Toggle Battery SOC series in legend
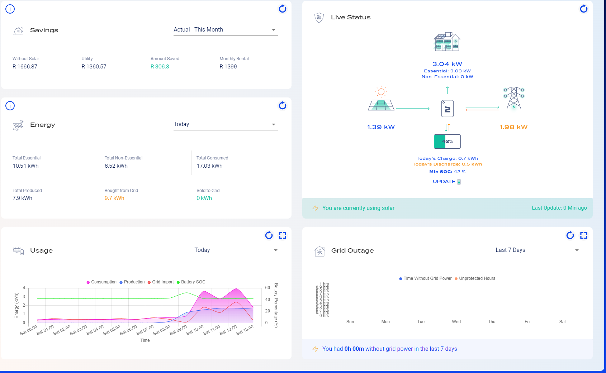The height and width of the screenshot is (373, 606). coord(191,282)
